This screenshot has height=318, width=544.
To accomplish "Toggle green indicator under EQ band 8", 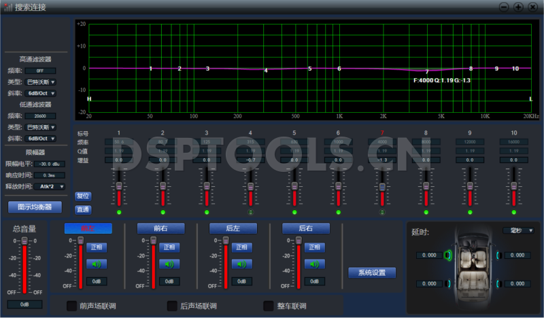I will coord(426,212).
